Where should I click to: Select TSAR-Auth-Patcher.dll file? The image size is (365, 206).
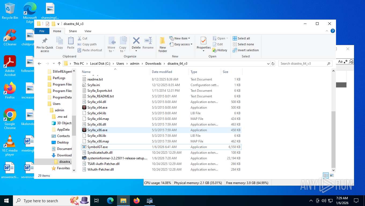(x=161, y=164)
